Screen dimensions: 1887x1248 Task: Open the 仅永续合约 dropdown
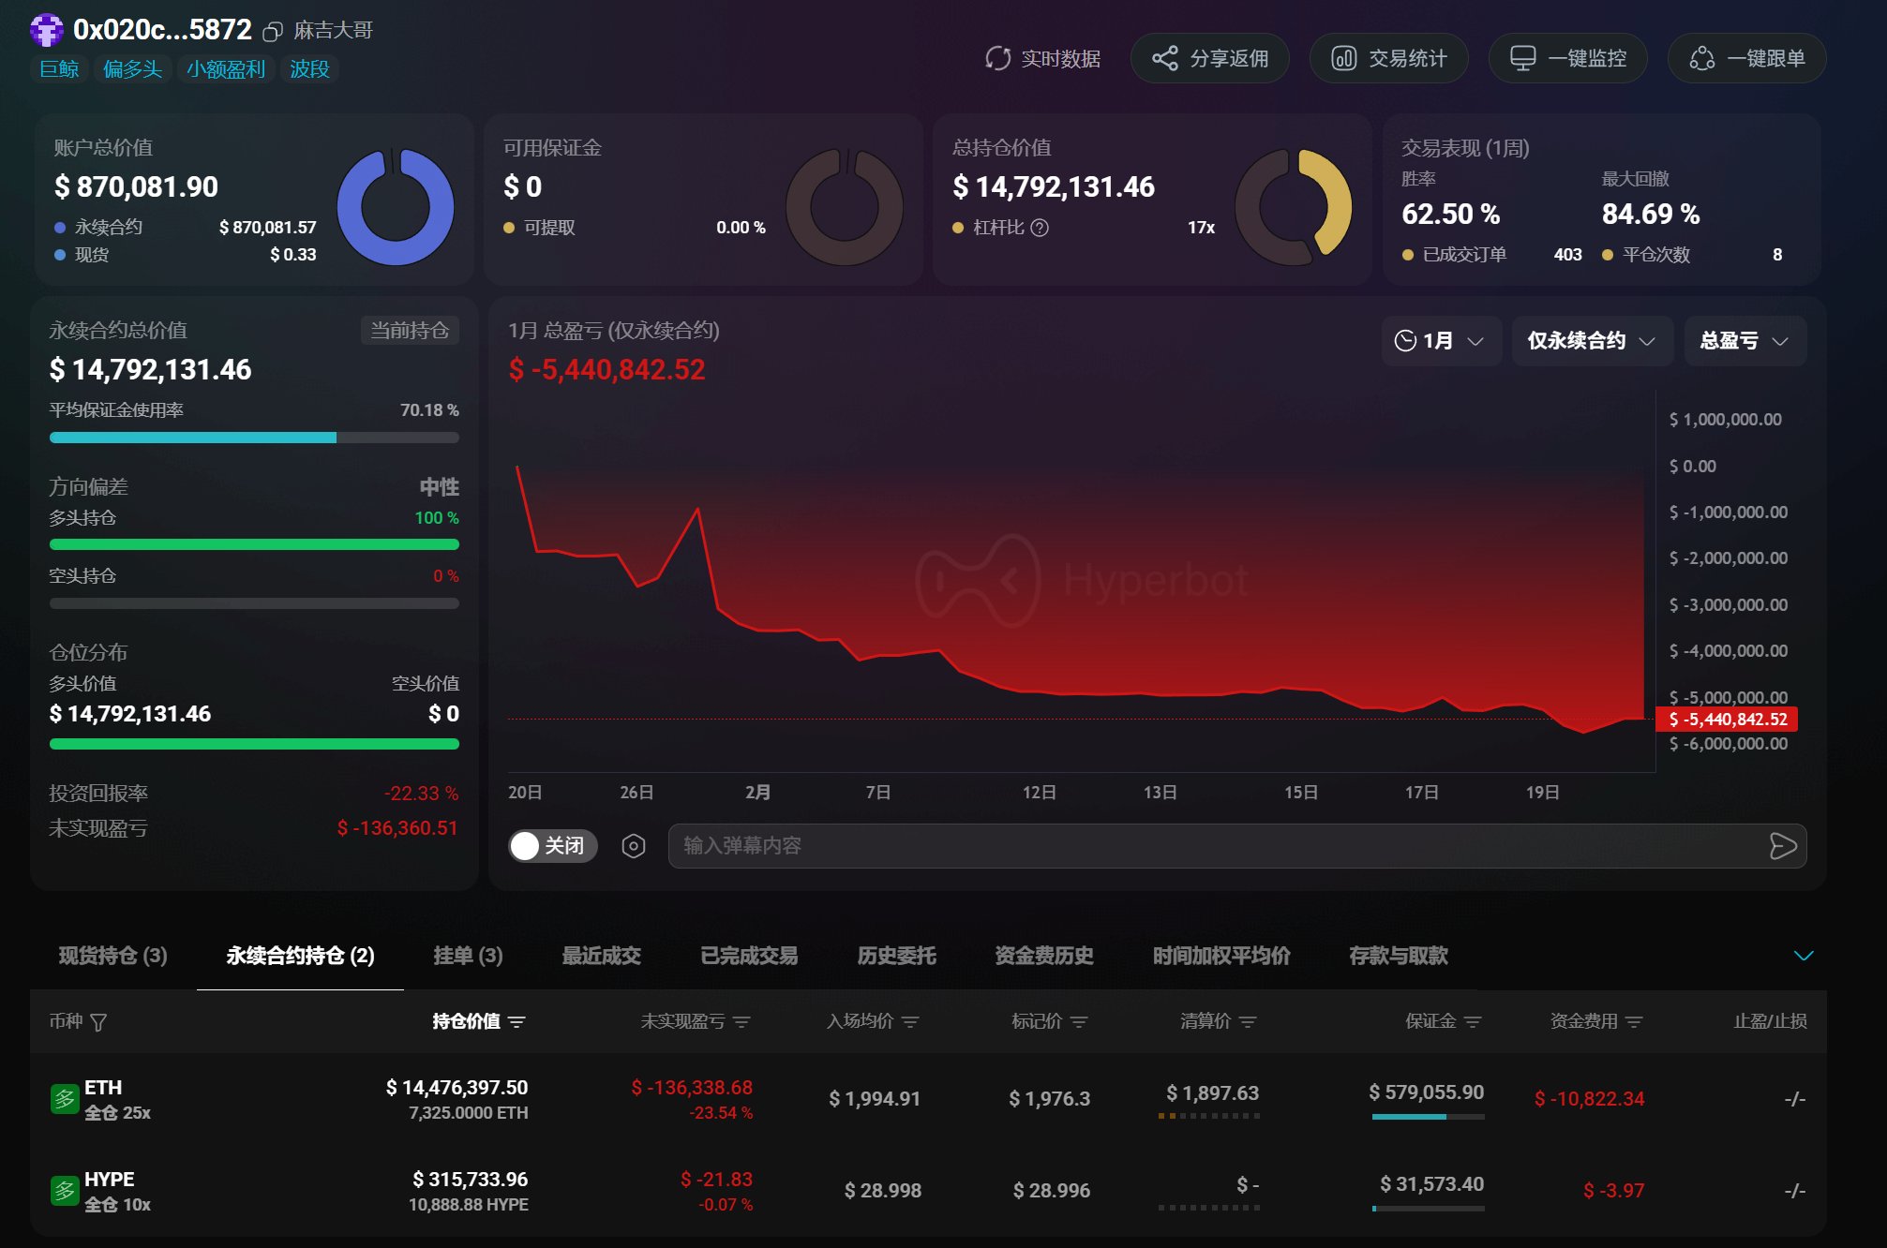(x=1591, y=341)
